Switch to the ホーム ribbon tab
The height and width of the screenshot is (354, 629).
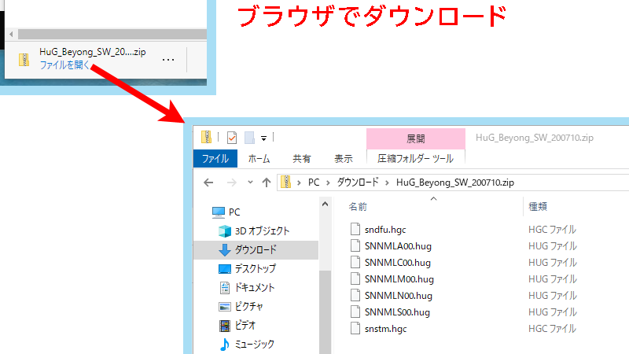(x=259, y=158)
